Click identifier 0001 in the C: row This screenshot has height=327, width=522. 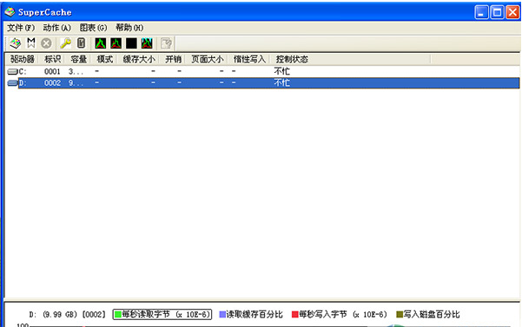point(52,71)
